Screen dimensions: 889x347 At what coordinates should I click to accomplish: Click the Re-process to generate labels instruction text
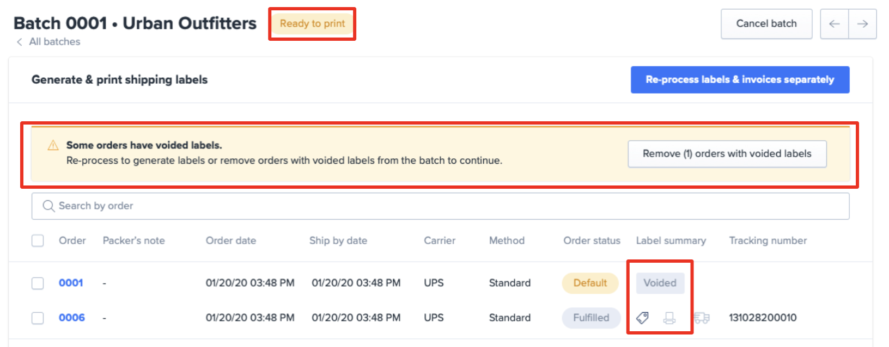pos(284,160)
